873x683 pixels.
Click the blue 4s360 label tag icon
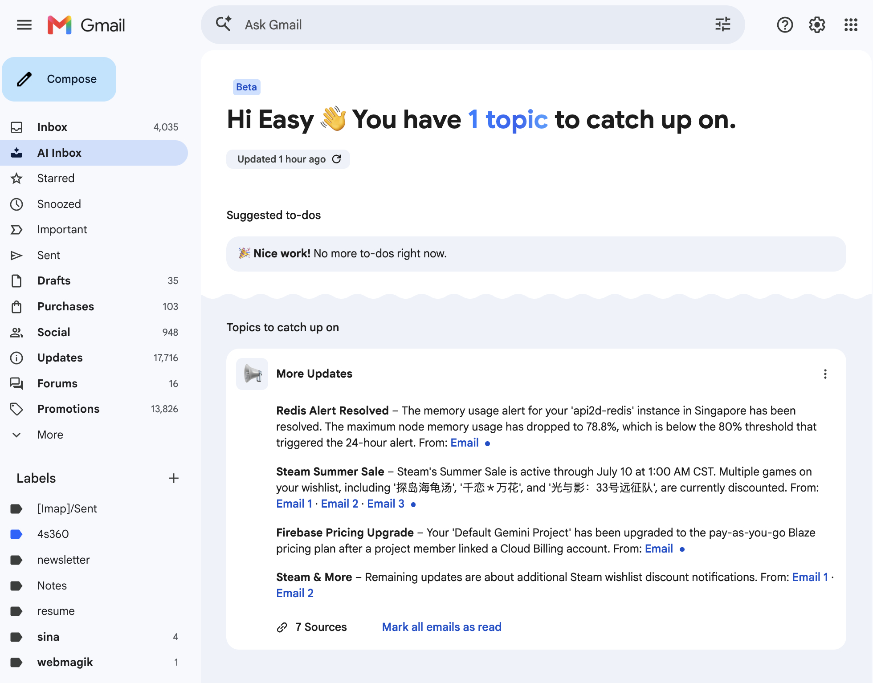(16, 534)
